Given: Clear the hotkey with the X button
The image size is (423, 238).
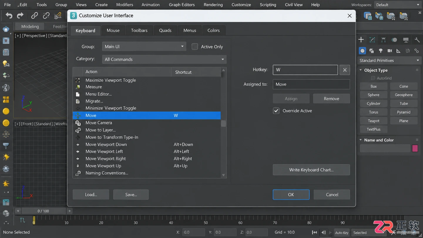Looking at the screenshot, I should (x=345, y=70).
